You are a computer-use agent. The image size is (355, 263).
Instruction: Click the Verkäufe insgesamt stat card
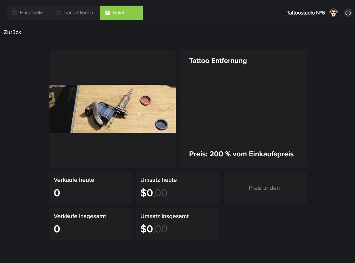point(90,224)
